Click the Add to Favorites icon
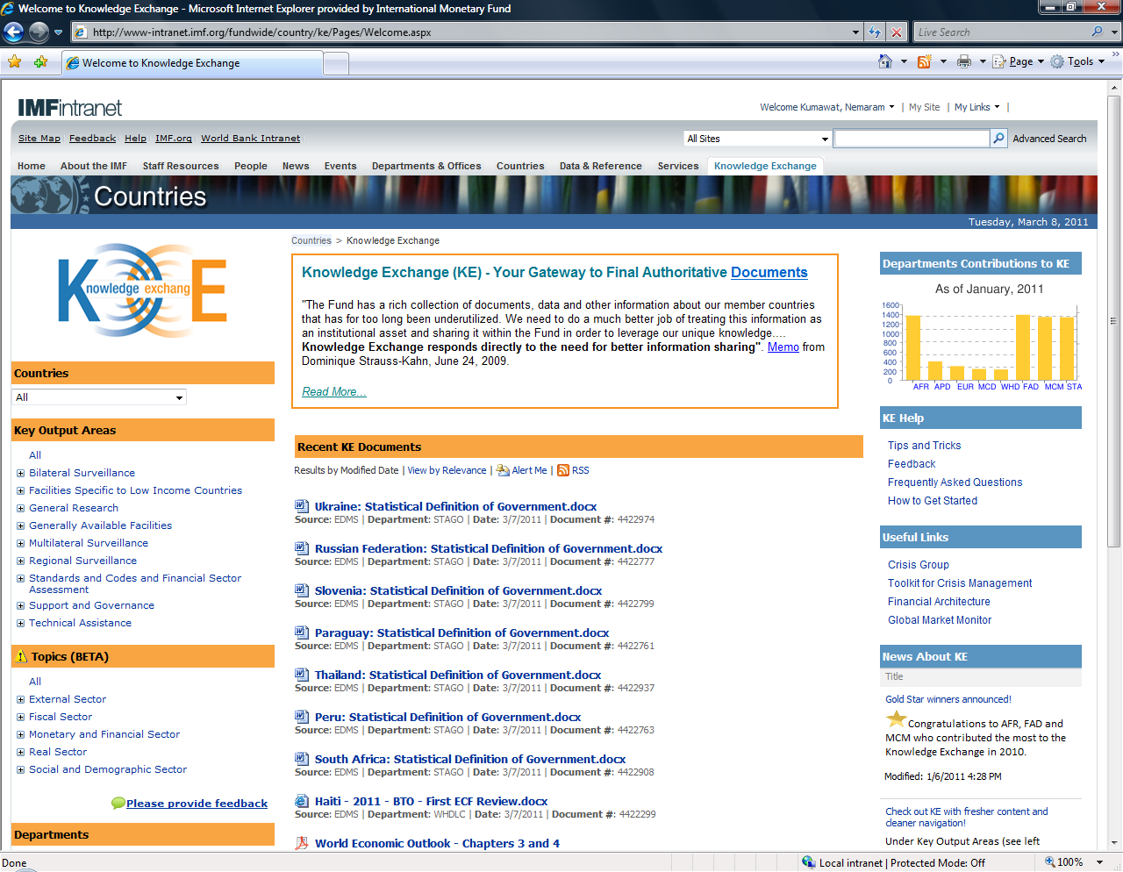1123x872 pixels. (40, 61)
